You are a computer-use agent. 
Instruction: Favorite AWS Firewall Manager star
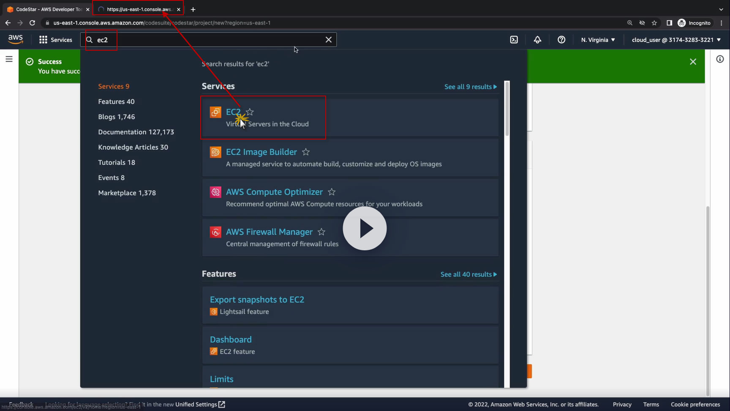tap(321, 232)
